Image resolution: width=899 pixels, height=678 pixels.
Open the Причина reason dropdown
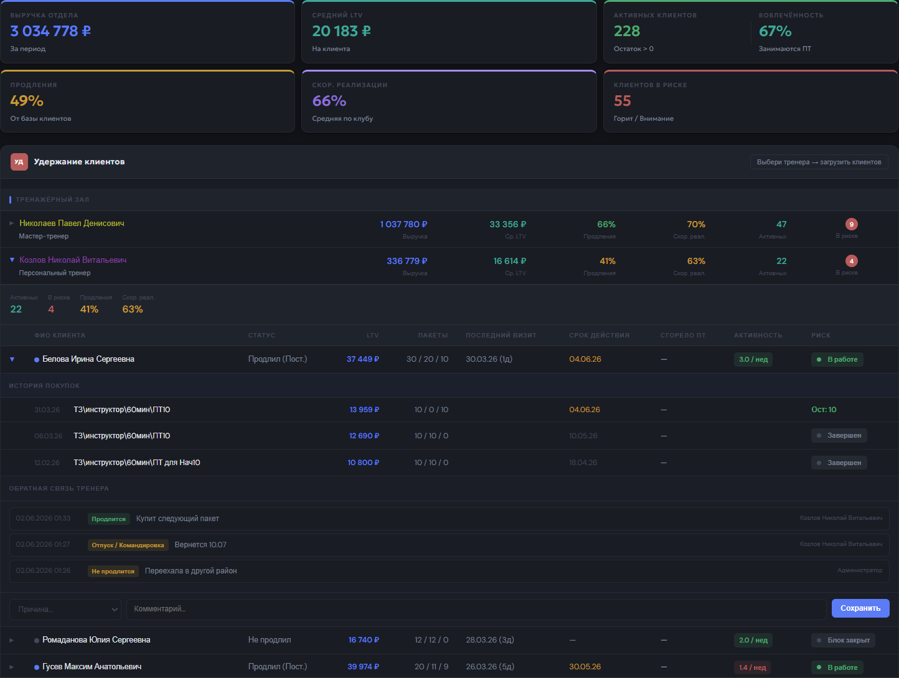pos(65,609)
